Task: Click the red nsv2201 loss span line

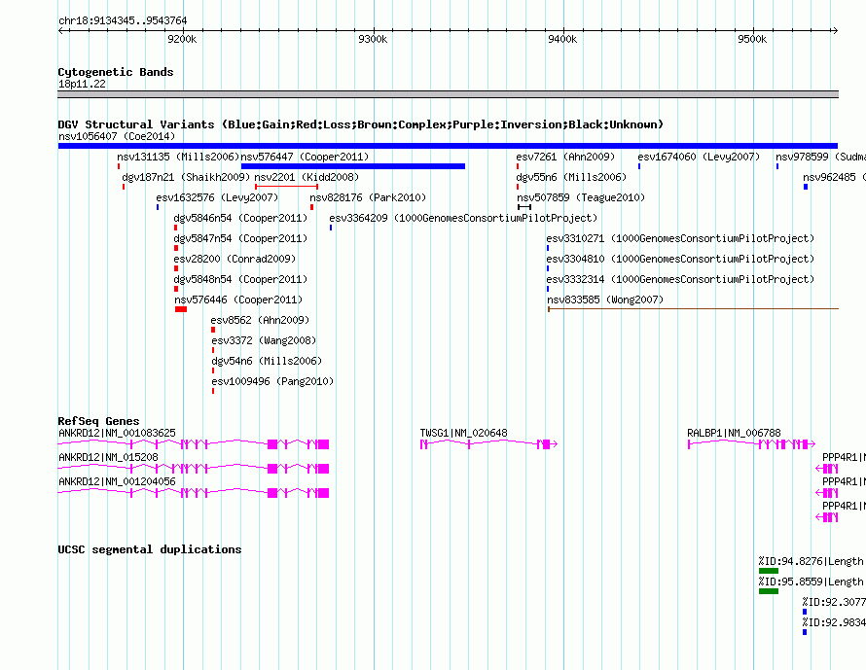Action: pyautogui.click(x=286, y=187)
